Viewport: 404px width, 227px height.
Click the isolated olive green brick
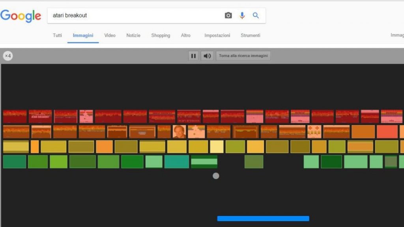[254, 162]
